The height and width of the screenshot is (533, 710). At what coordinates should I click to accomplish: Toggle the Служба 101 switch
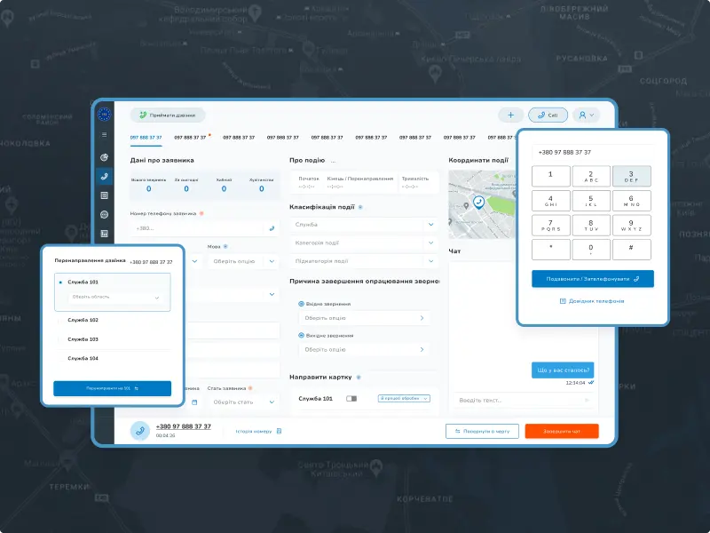tap(351, 399)
